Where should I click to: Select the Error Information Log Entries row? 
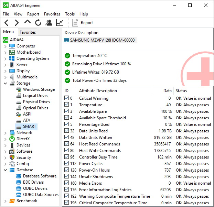pos(138,190)
